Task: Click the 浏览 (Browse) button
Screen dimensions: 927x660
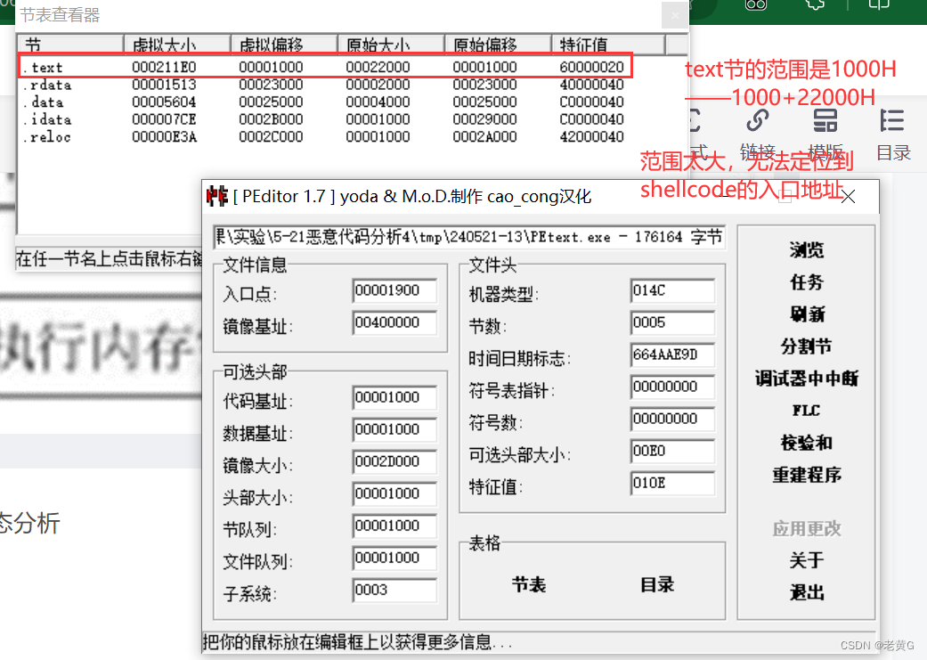Action: click(807, 251)
